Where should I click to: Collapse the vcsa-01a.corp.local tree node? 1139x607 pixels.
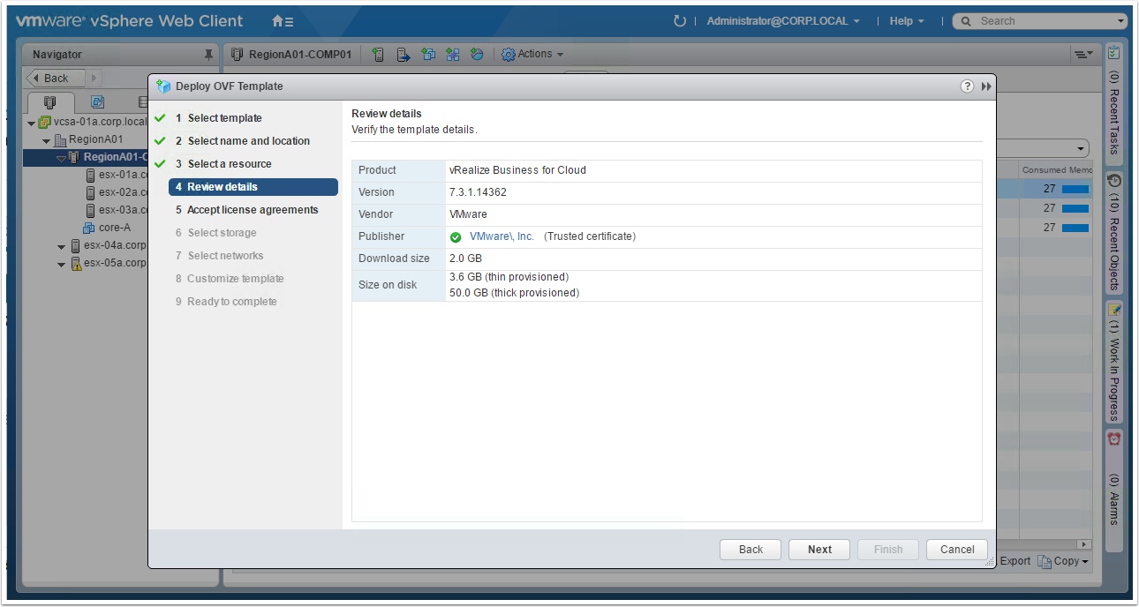click(32, 123)
